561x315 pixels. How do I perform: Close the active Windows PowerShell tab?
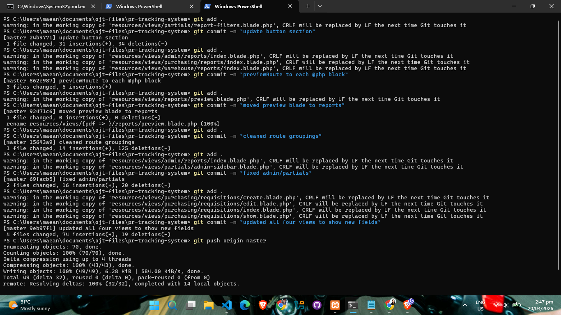point(290,7)
